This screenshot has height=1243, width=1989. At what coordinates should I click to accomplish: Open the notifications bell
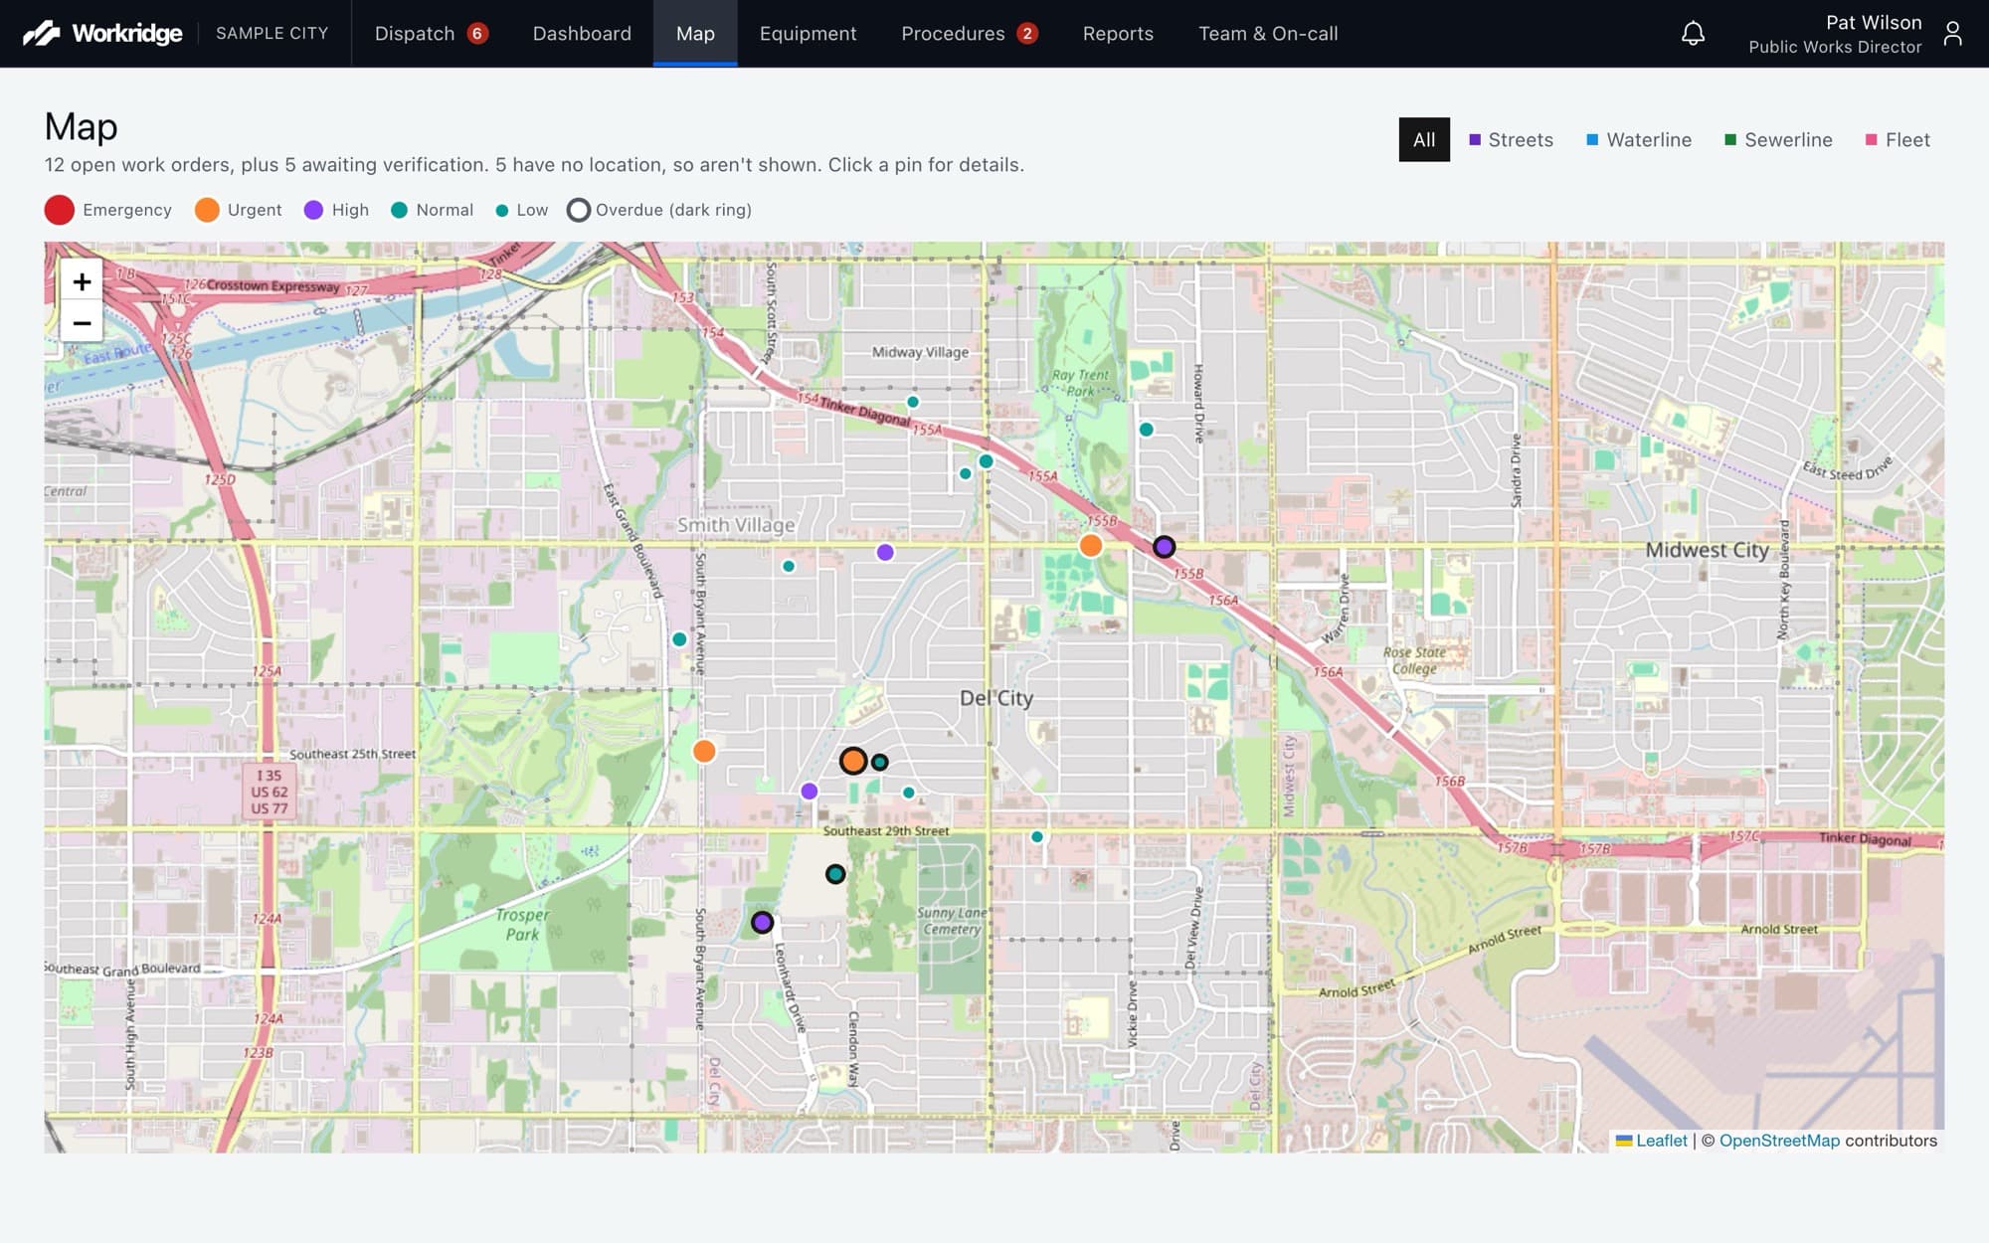click(x=1693, y=34)
